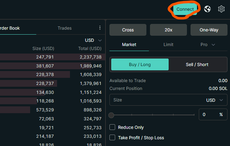
Task: Open the Size currency USD dropdown
Action: coord(216,100)
